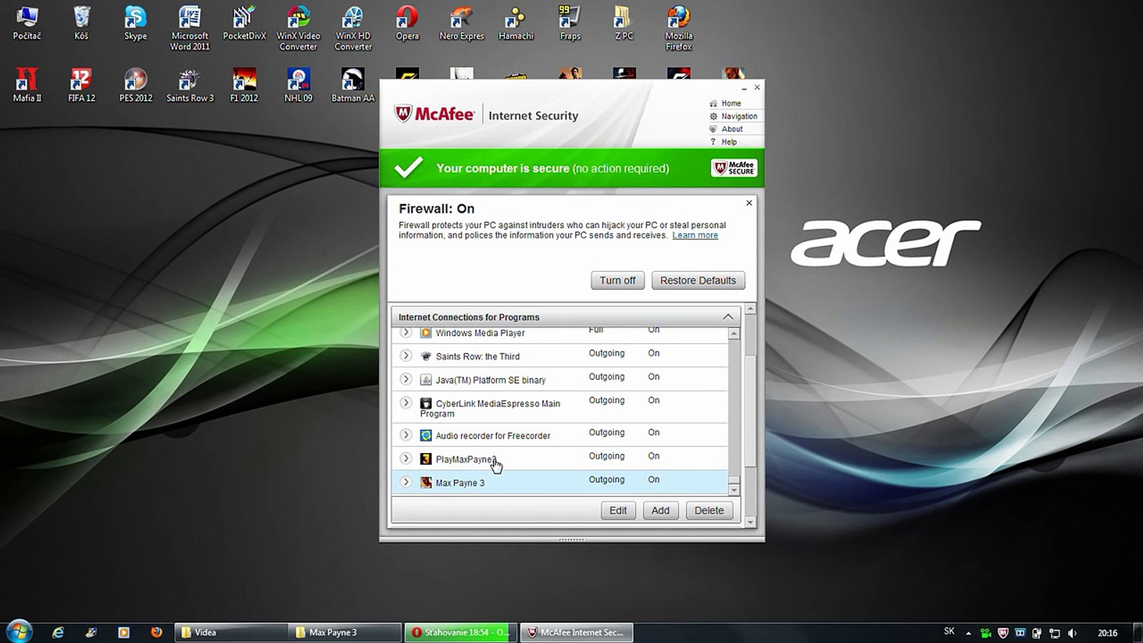This screenshot has width=1143, height=643.
Task: Turn off the firewall
Action: point(617,280)
